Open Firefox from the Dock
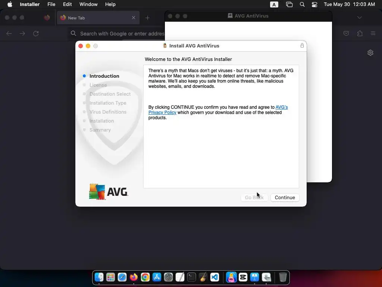This screenshot has height=287, width=382. (134, 277)
